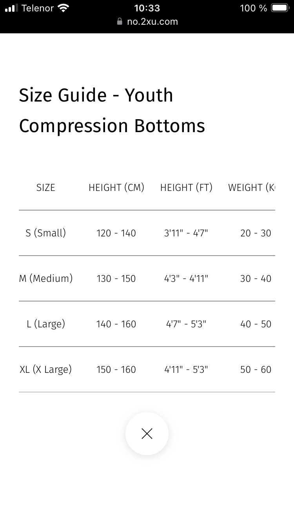Tap the XL (X Large) row label
294x523 pixels.
pos(46,369)
